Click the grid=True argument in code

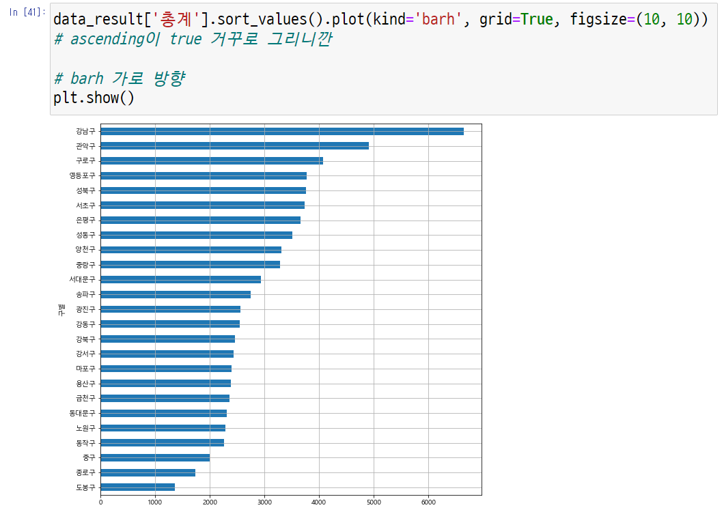click(516, 19)
